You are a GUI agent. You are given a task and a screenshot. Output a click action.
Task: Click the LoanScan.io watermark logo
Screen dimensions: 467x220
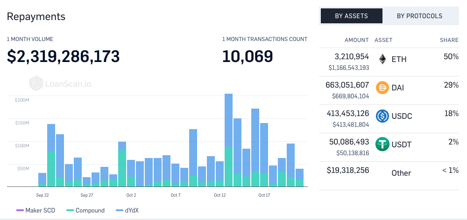click(x=60, y=83)
